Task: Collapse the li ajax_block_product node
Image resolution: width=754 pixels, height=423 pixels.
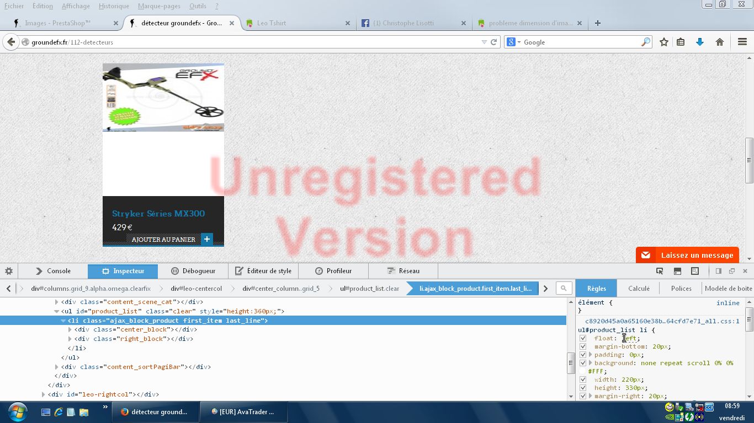Action: coord(63,321)
